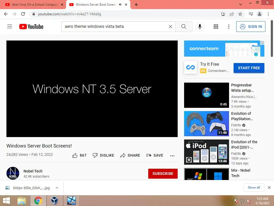Viewport: 274px width, 206px height.
Task: Open the tab search dropdown chevron
Action: (241, 5)
